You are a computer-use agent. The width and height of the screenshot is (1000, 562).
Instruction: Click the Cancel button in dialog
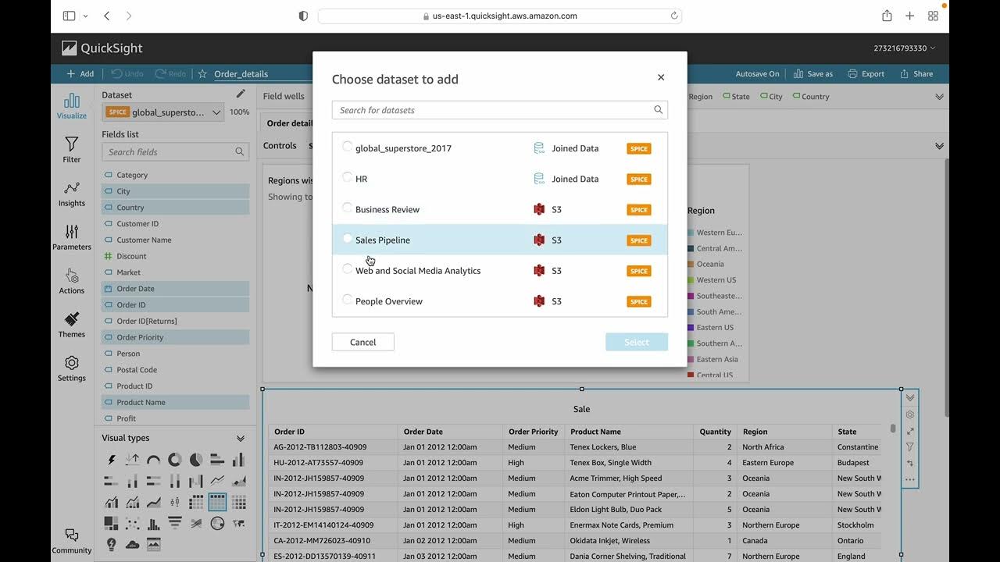click(x=362, y=342)
